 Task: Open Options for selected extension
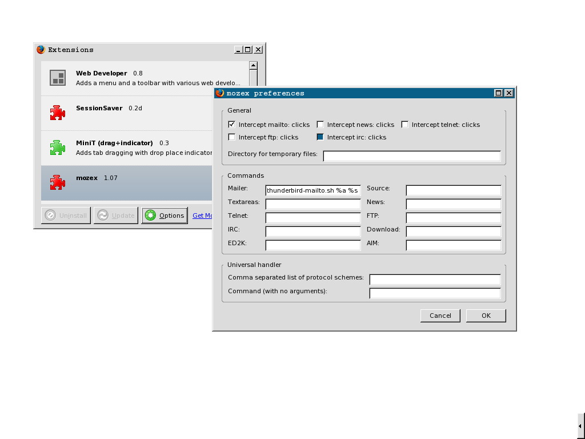(165, 215)
